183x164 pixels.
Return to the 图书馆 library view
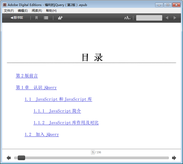pyautogui.click(x=17, y=18)
